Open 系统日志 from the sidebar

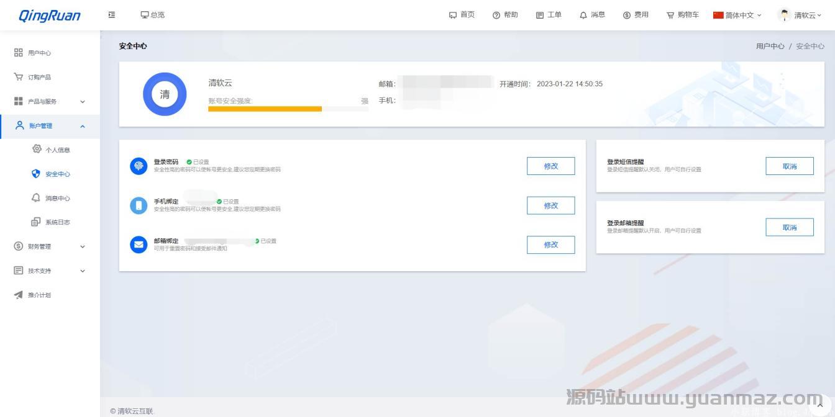[x=57, y=223]
